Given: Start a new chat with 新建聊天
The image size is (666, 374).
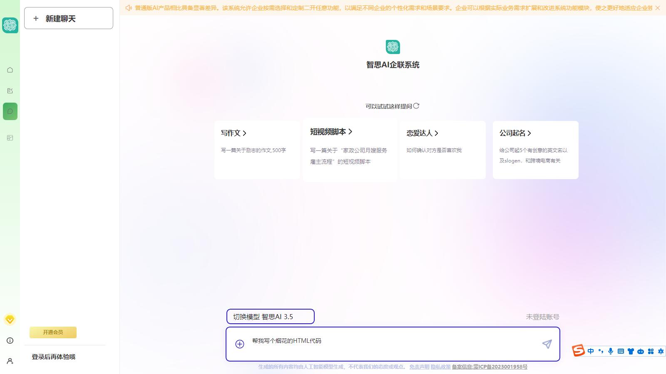Looking at the screenshot, I should click(x=69, y=18).
